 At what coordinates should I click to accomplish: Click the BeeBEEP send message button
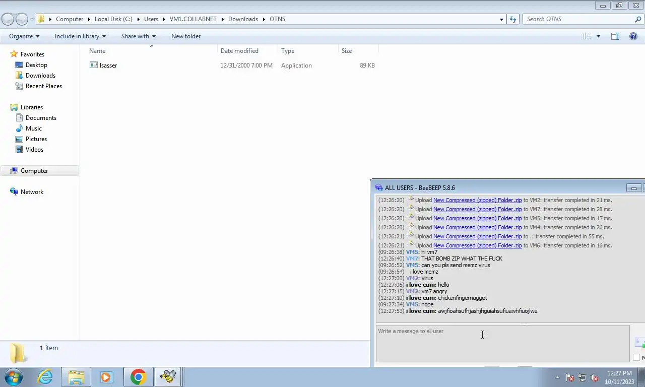click(x=639, y=342)
